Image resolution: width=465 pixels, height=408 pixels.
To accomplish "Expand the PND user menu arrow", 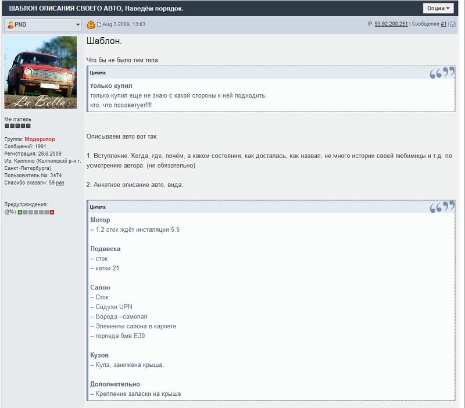I will (78, 24).
